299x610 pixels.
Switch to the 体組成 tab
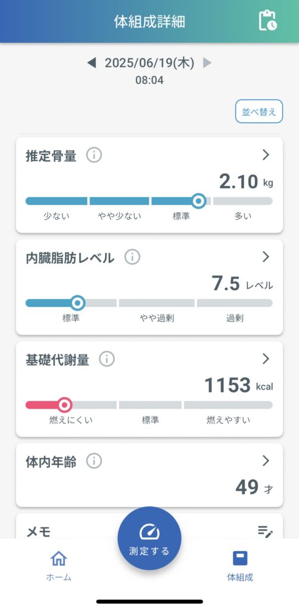pos(240,566)
